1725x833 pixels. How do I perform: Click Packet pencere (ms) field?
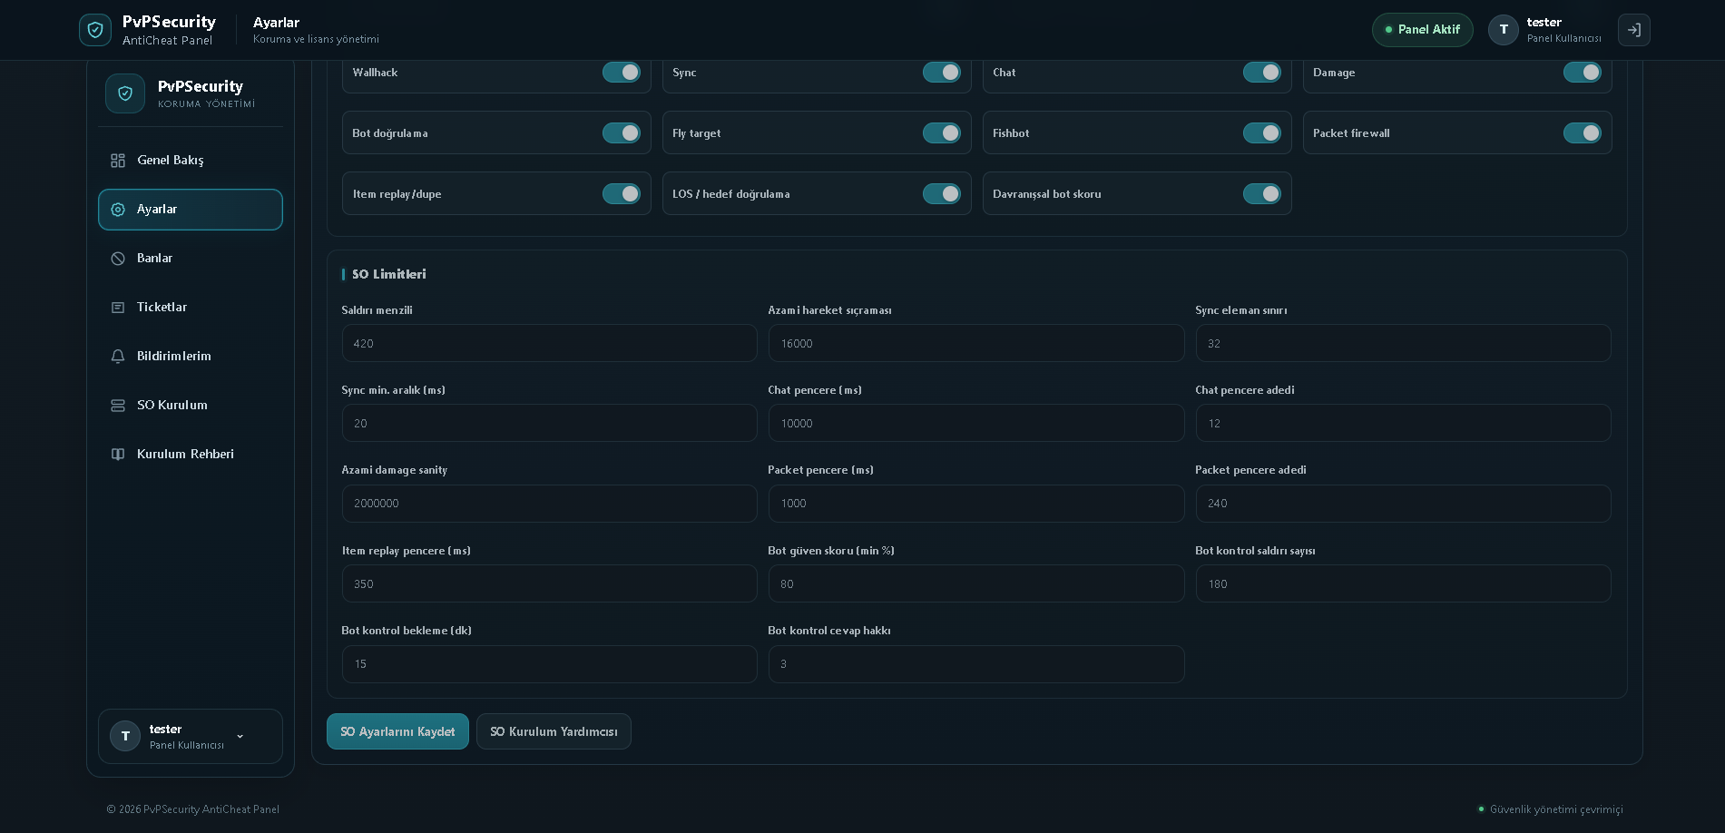click(x=976, y=504)
